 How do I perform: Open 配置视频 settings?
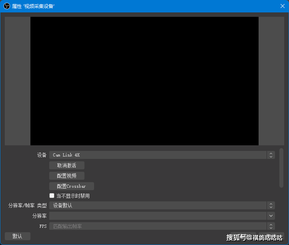point(66,176)
